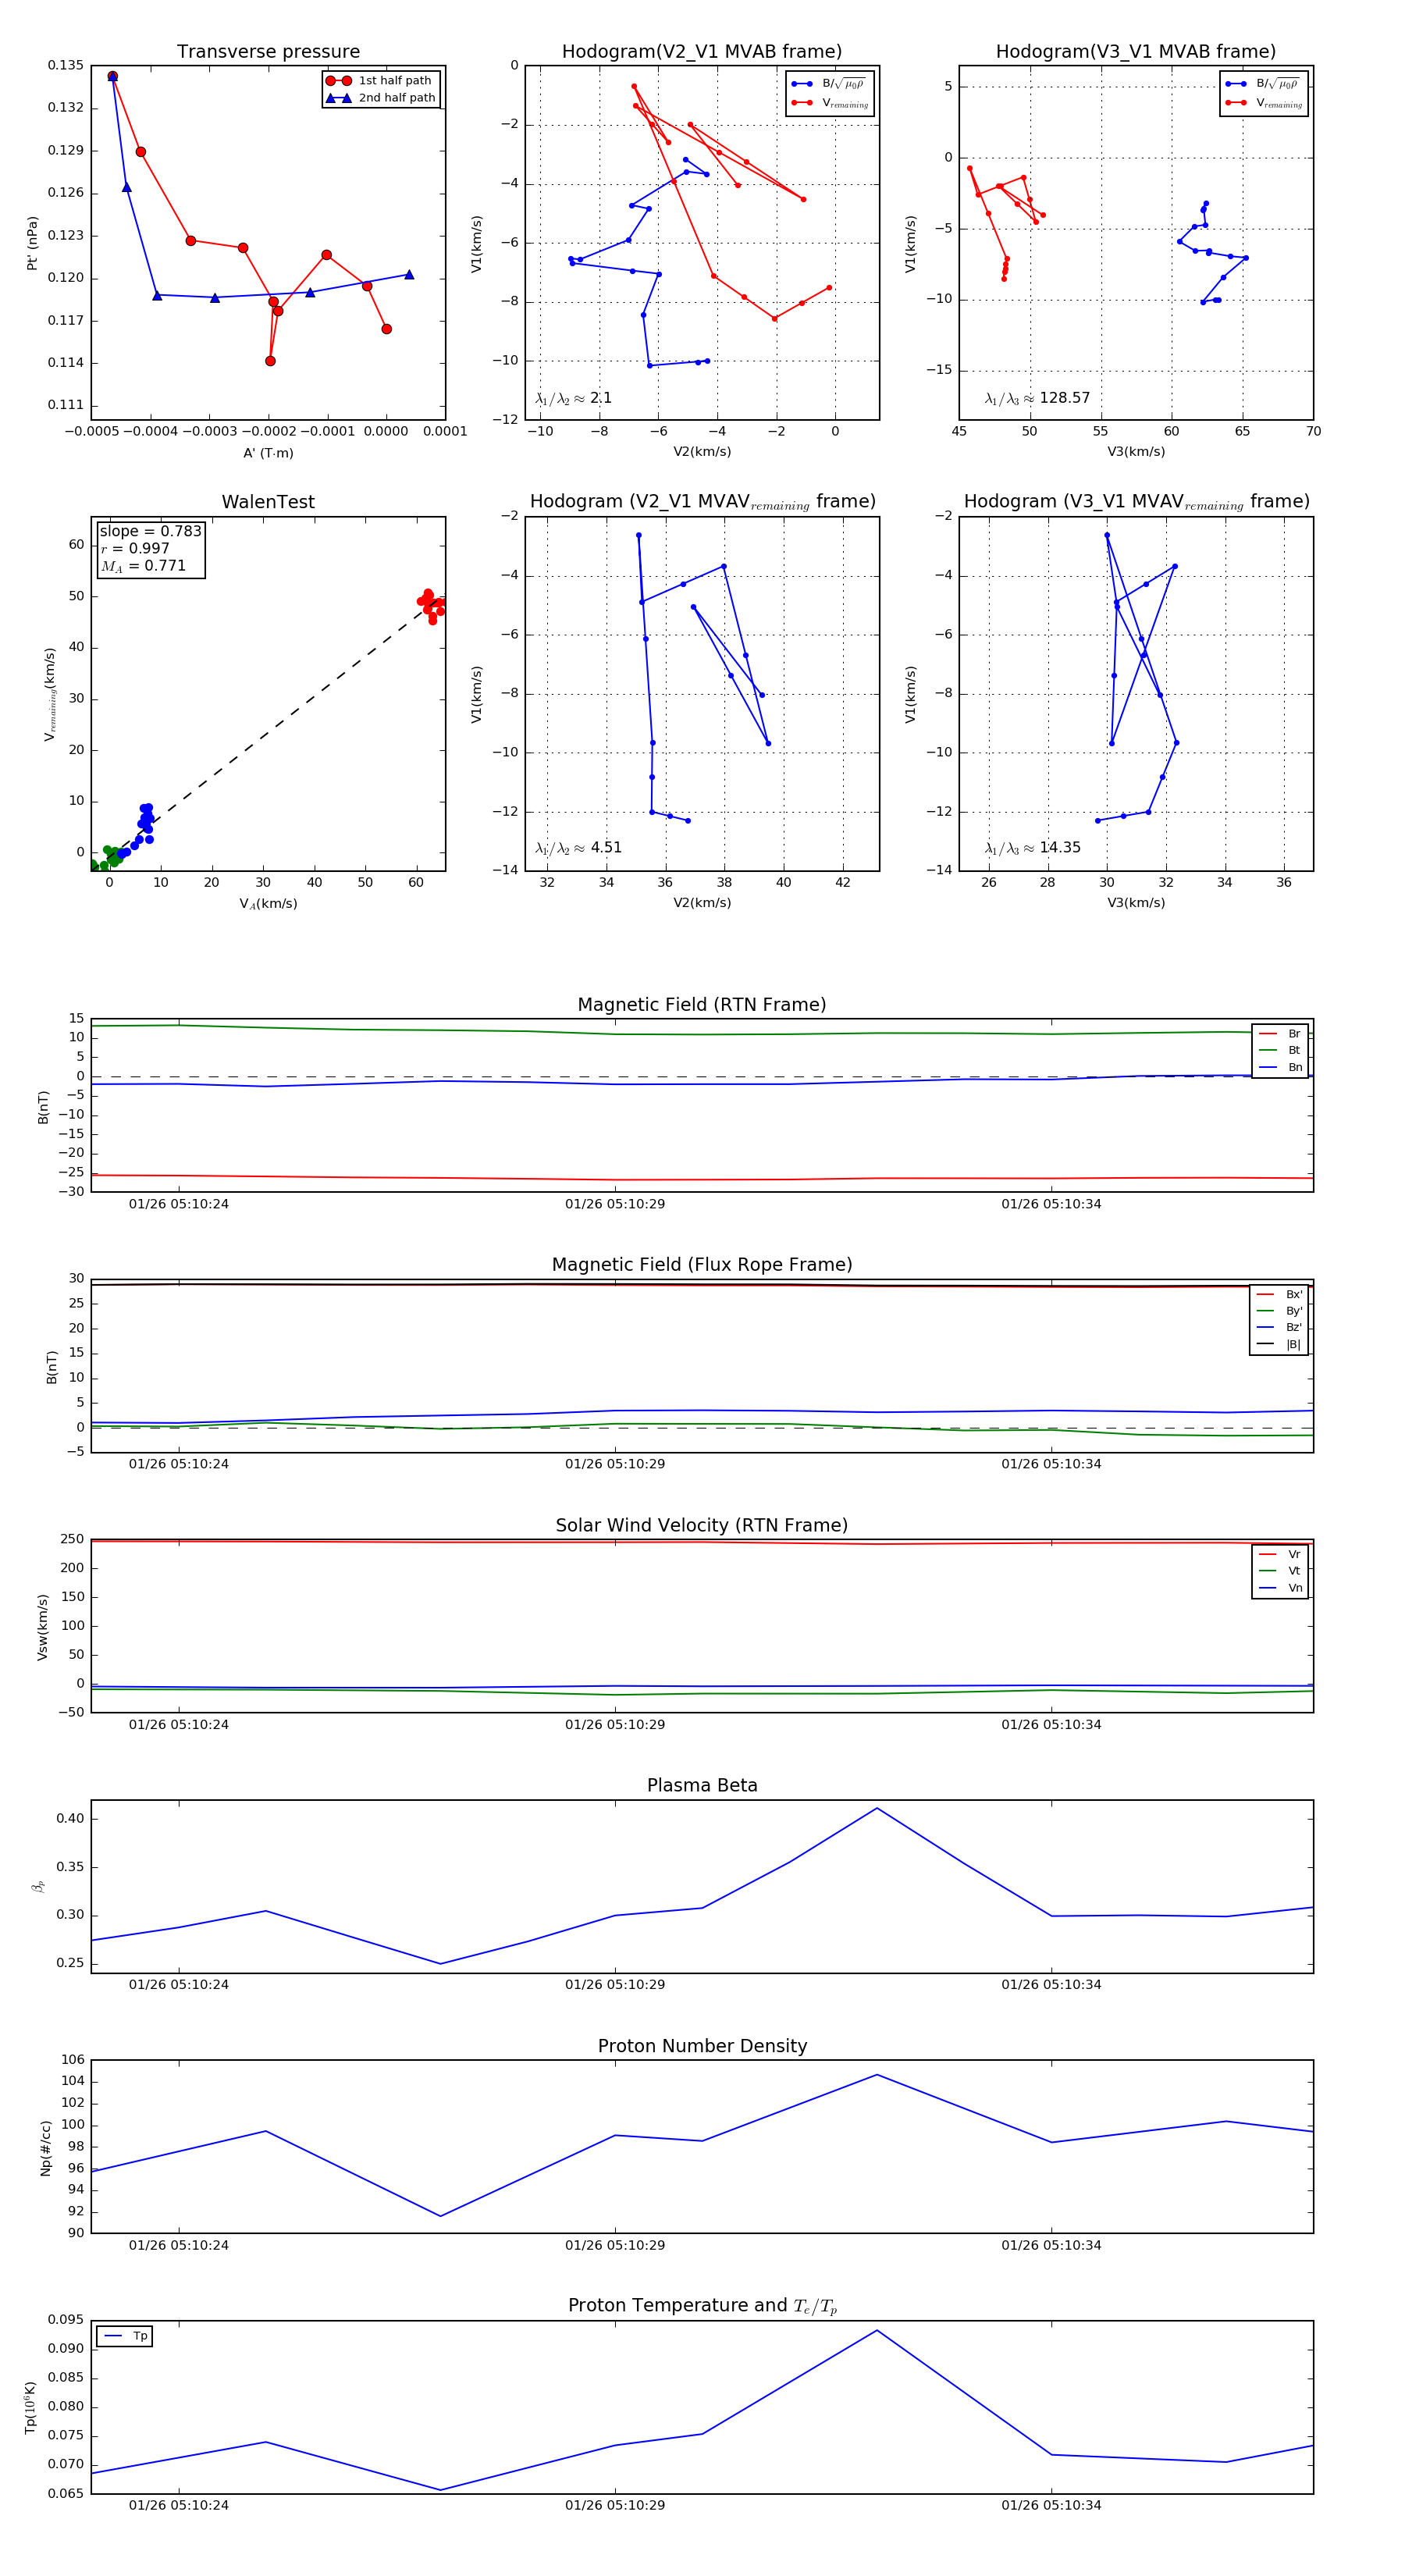Click the λ1/λ2 ≈ 4.51 annotation
Screen dimensions: 1405x2576
click(x=578, y=848)
